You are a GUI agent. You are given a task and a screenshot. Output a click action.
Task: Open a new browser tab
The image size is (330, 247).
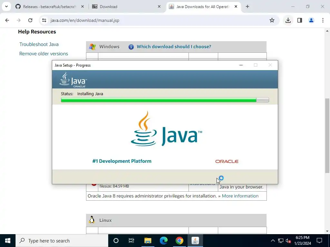click(x=247, y=6)
